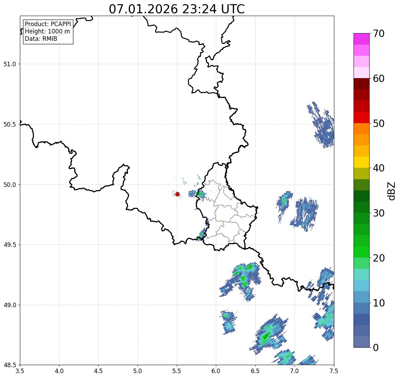Click the 'Product: PCAPPI' label
Viewport: 400px width, 378px height.
(48, 24)
